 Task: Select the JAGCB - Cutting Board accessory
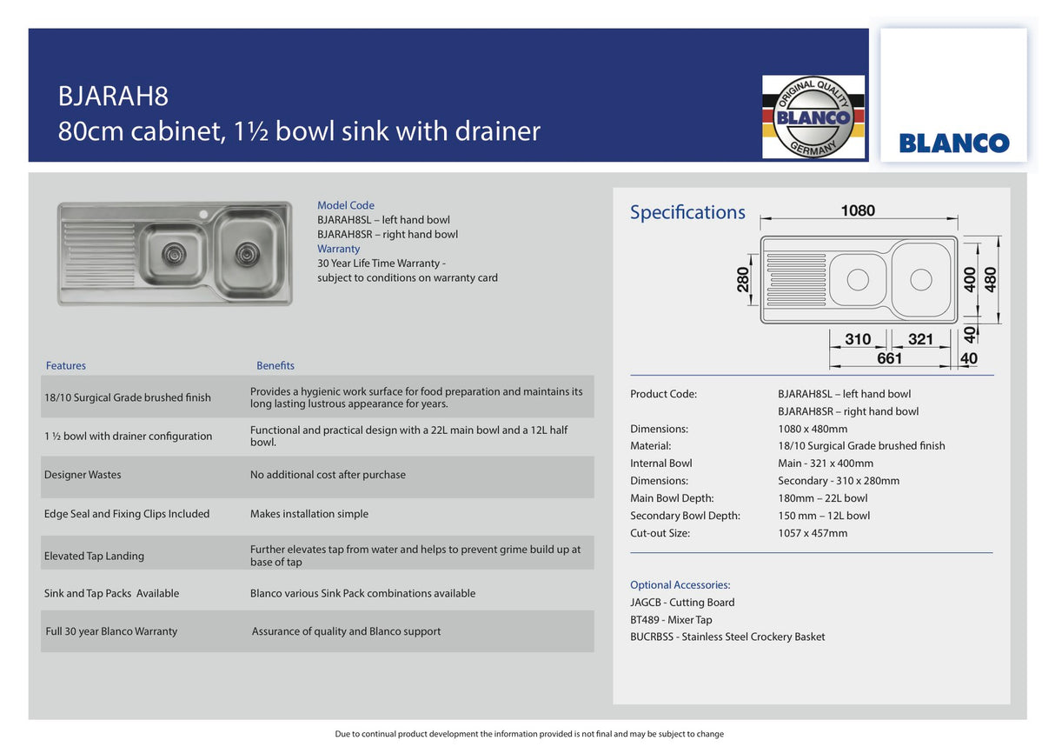[x=682, y=603]
